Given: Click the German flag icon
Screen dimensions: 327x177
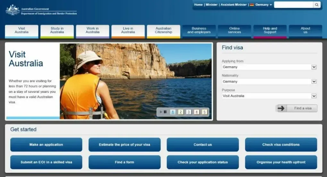Looking at the screenshot, I should [x=252, y=5].
